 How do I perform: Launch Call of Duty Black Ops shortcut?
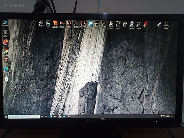pos(132,25)
